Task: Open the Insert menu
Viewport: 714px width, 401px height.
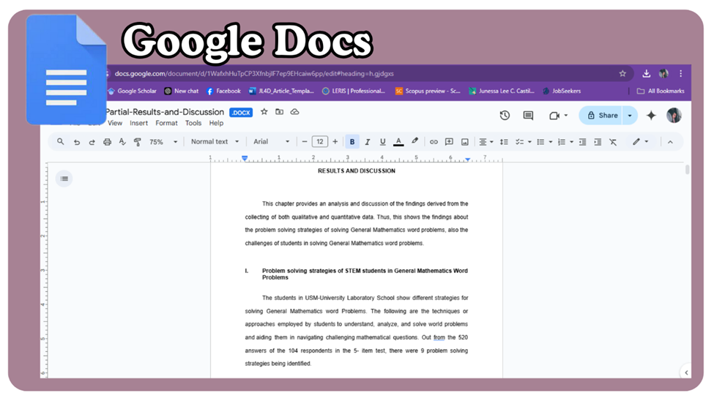Action: pos(138,123)
